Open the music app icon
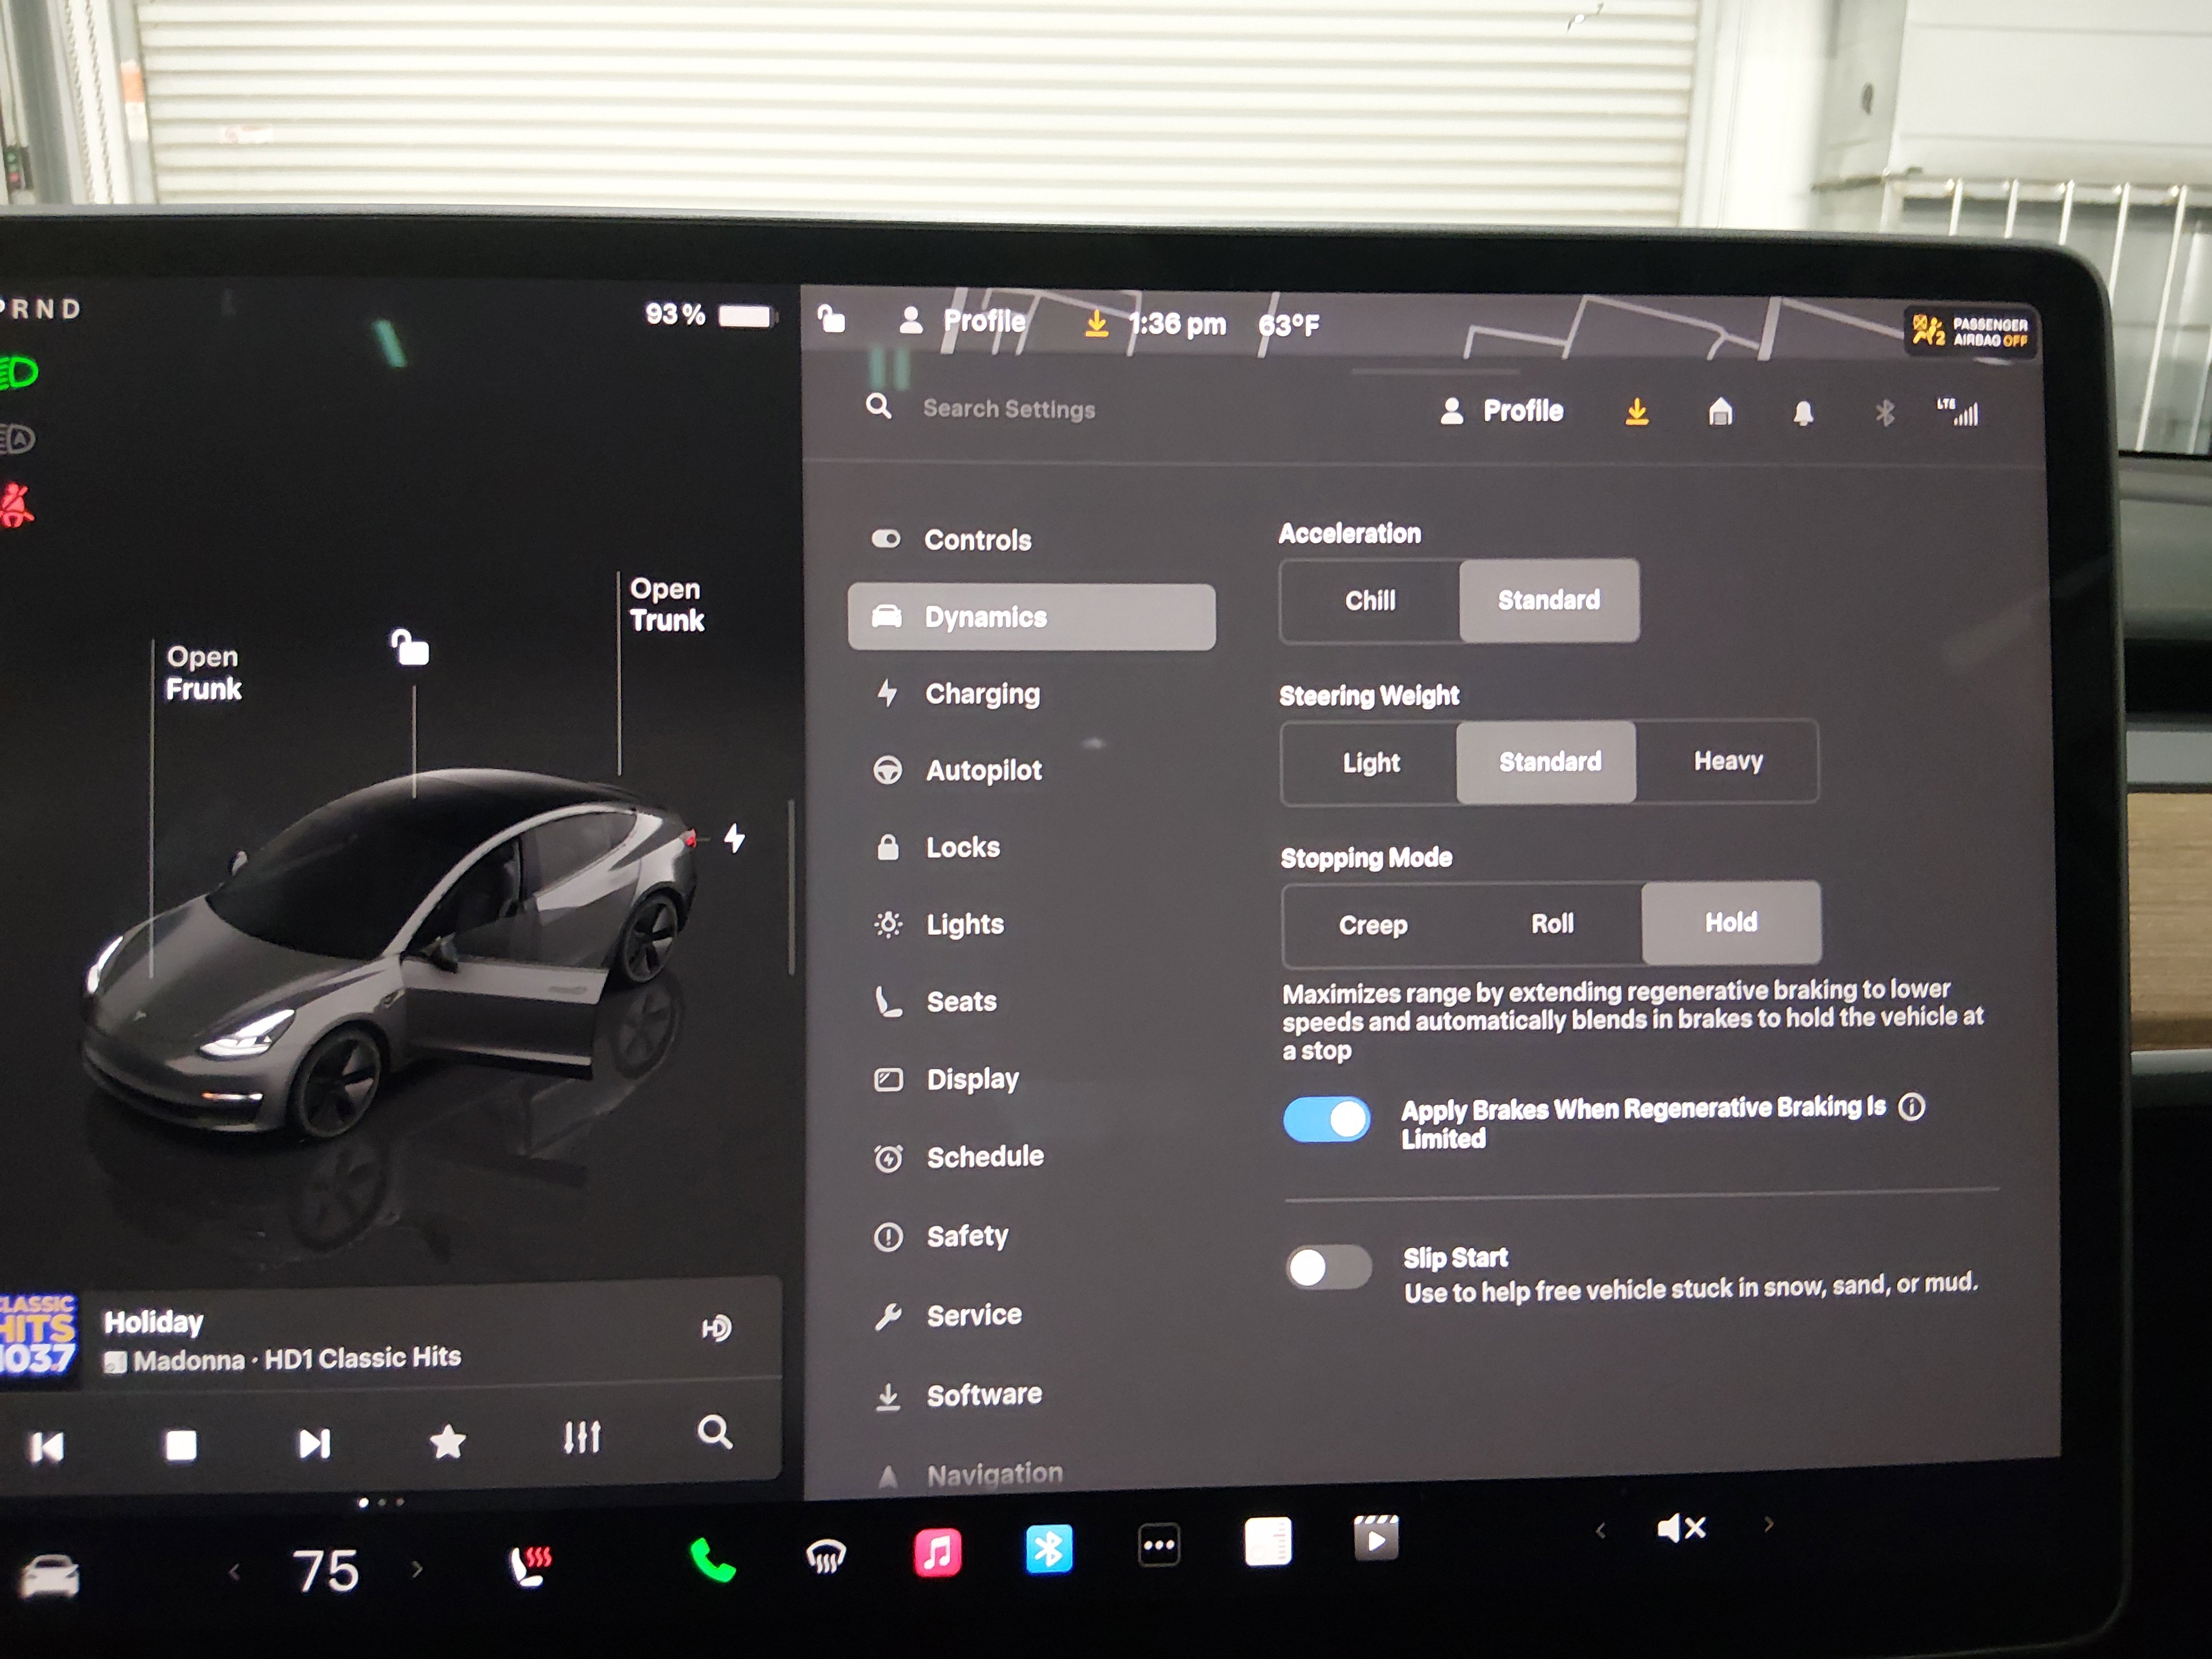 (x=937, y=1553)
